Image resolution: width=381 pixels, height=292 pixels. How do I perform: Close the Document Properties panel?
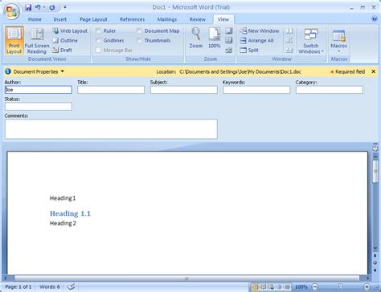click(x=374, y=71)
